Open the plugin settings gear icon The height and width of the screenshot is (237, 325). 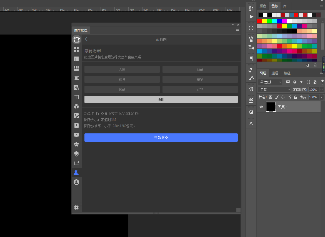(x=76, y=207)
